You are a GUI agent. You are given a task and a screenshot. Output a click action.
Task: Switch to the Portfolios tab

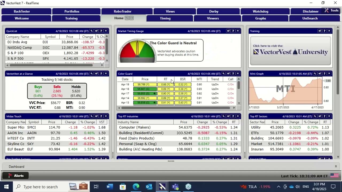click(x=76, y=11)
